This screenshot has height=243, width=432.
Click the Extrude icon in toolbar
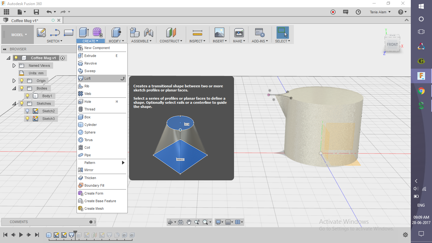(84, 32)
